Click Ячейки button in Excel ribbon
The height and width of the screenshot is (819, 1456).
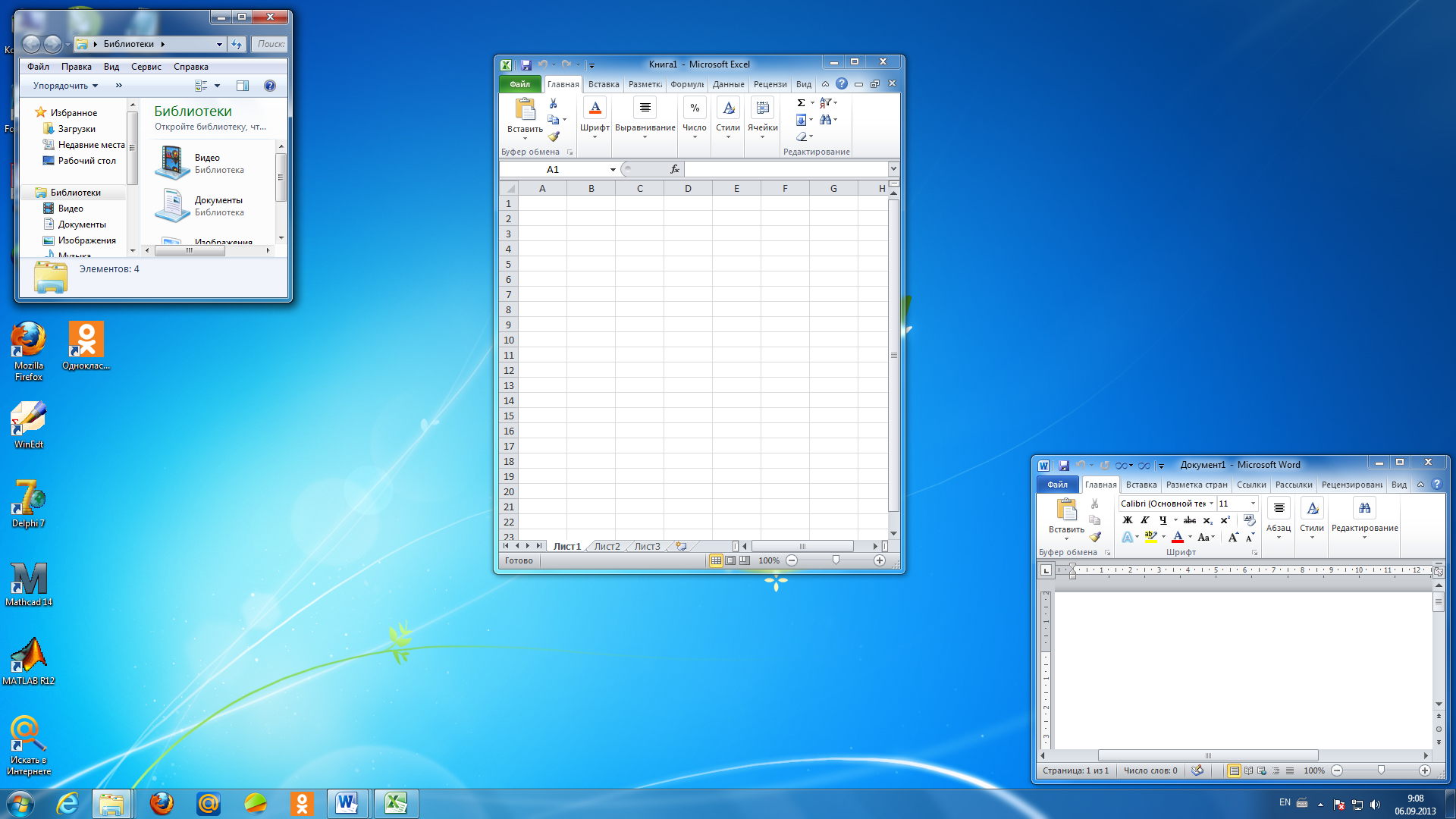[x=762, y=119]
